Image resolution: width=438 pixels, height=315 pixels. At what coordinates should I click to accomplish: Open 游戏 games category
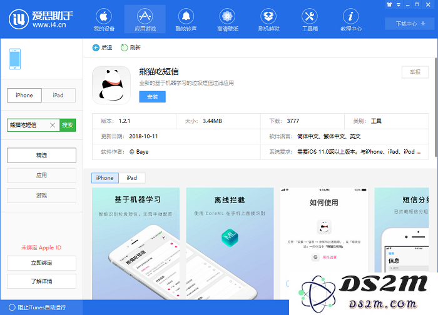(41, 195)
